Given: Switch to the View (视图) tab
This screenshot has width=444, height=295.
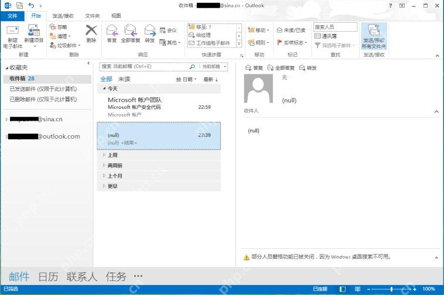Looking at the screenshot, I should coord(116,16).
